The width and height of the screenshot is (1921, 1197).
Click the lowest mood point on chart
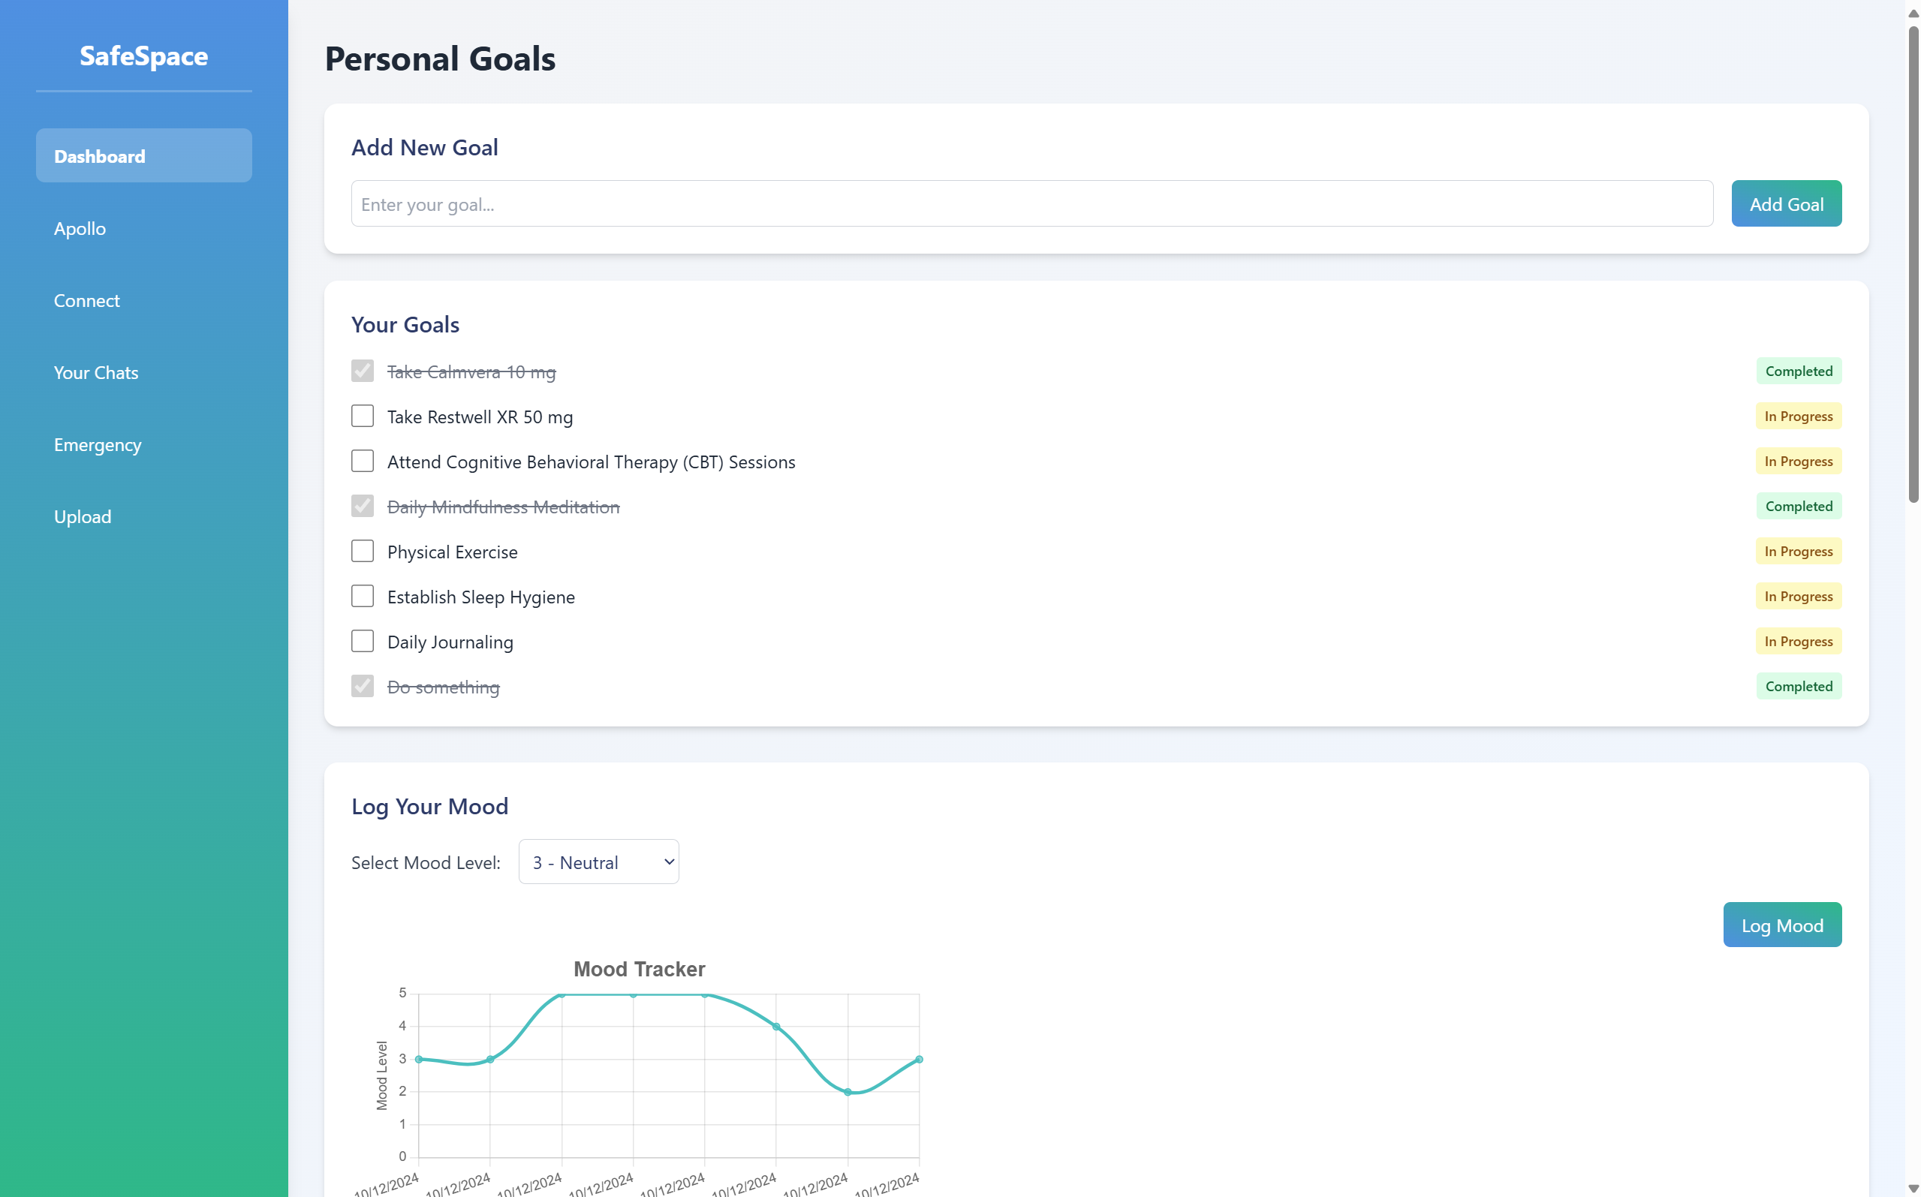point(848,1092)
